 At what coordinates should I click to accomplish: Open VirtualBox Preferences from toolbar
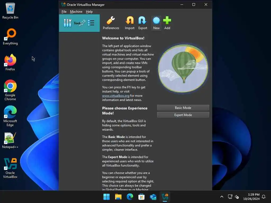pyautogui.click(x=111, y=23)
